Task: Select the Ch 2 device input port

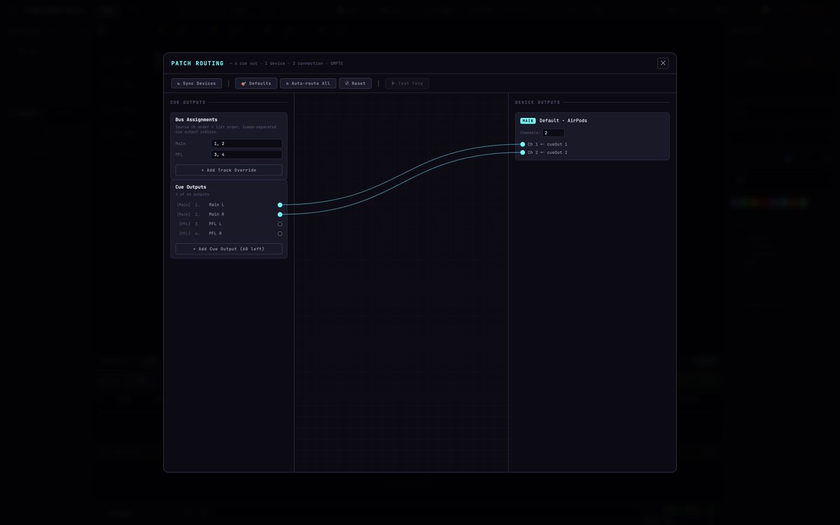Action: click(522, 152)
